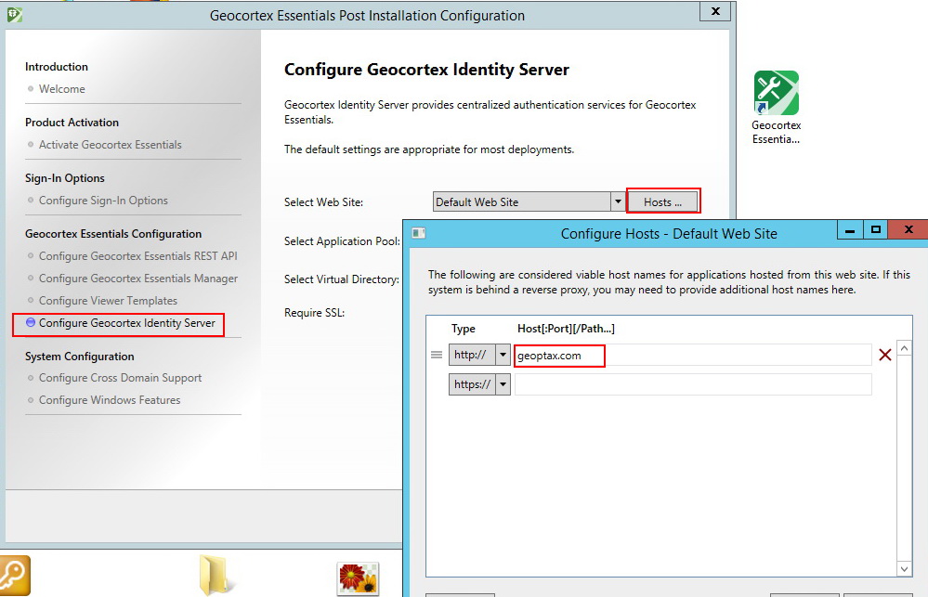928x597 pixels.
Task: Open the folder icon on the desktop
Action: (x=215, y=575)
